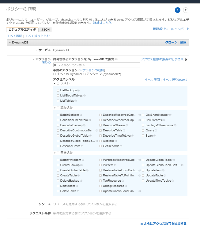Click the help icon beside DescribeBackup
Screen dimensions: 200x230
pyautogui.click(x=84, y=125)
